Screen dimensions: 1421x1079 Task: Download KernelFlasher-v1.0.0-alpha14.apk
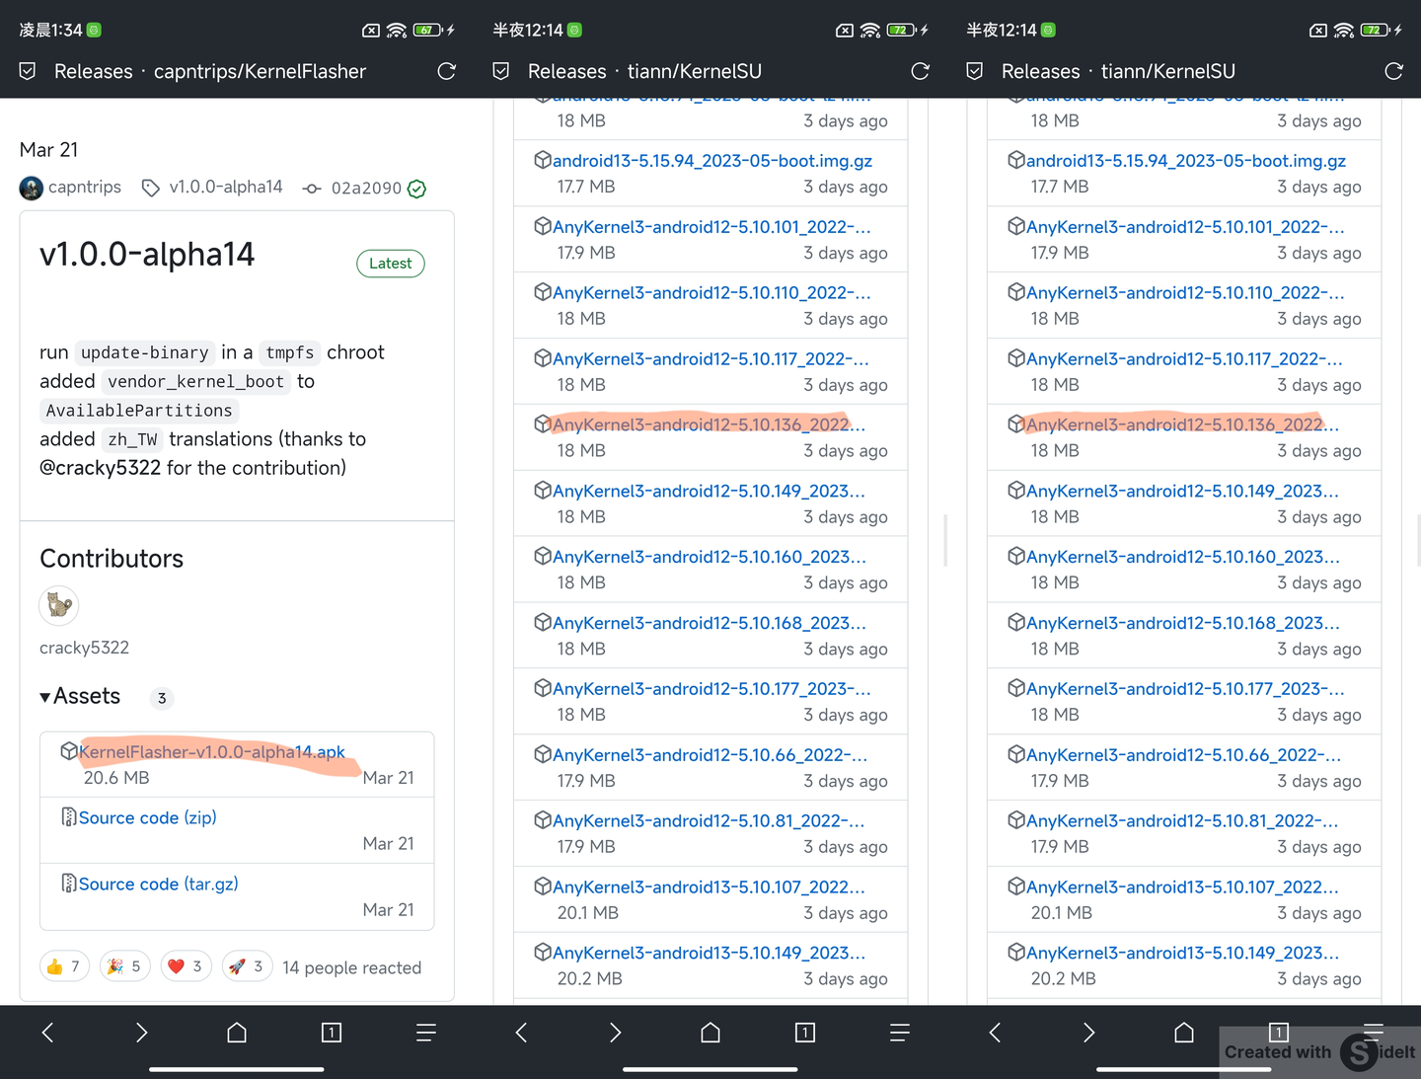[212, 751]
